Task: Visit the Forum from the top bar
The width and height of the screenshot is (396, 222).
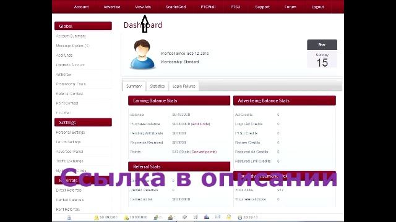Action: pyautogui.click(x=290, y=7)
